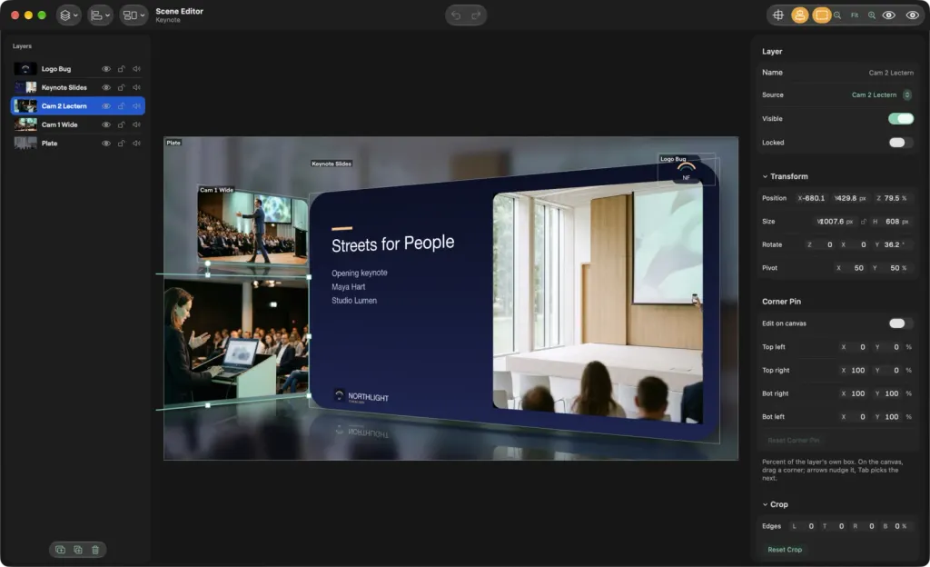930x567 pixels.
Task: Hide the Keynote Slides layer
Action: (105, 87)
